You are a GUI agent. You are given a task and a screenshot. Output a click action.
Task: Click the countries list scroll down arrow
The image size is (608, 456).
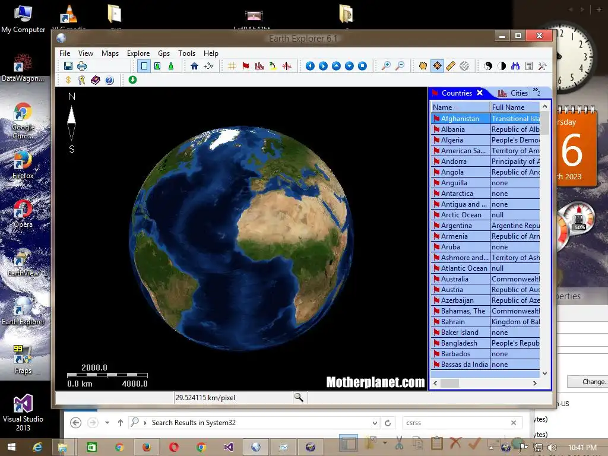coord(545,373)
